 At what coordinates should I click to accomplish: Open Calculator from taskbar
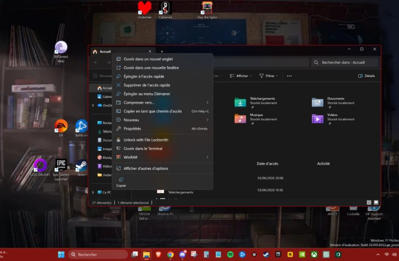206,255
